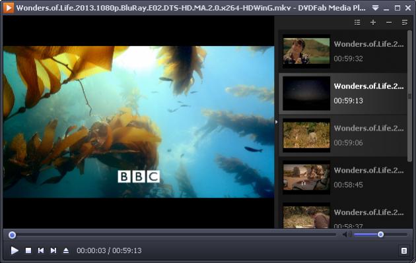Click the elapsed time display 00:00:03

pyautogui.click(x=91, y=250)
